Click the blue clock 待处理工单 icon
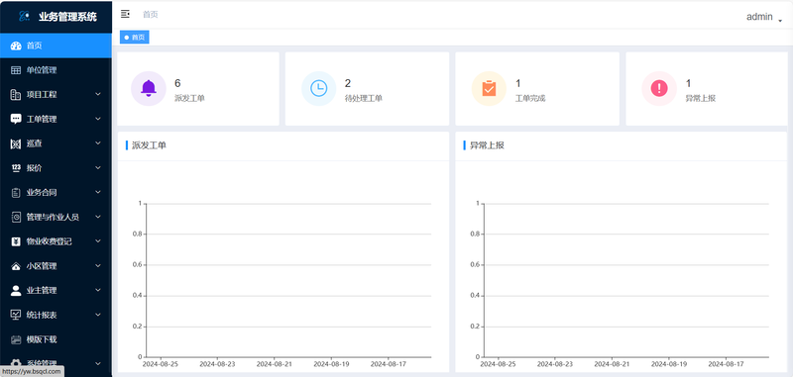 [x=318, y=88]
